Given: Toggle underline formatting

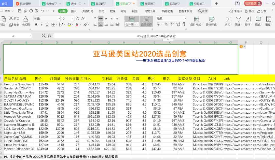Looking at the screenshot, I should pyautogui.click(x=47, y=25).
